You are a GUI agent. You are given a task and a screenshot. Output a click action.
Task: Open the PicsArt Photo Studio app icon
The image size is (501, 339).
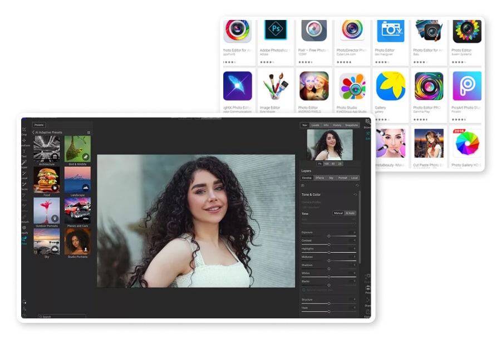coord(467,86)
